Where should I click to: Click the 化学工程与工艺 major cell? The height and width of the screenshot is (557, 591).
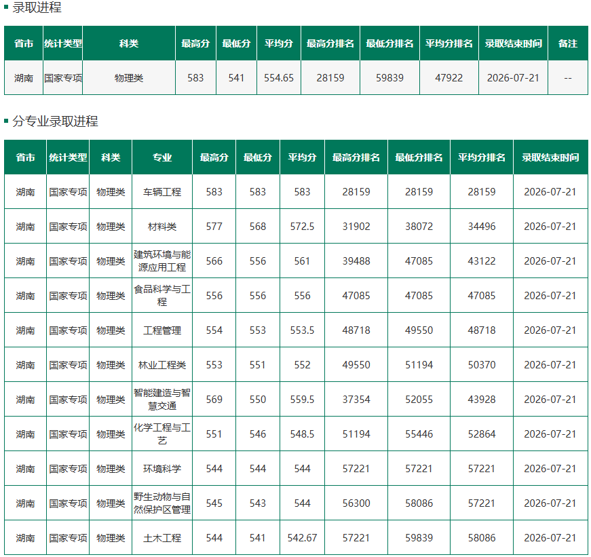(x=162, y=434)
